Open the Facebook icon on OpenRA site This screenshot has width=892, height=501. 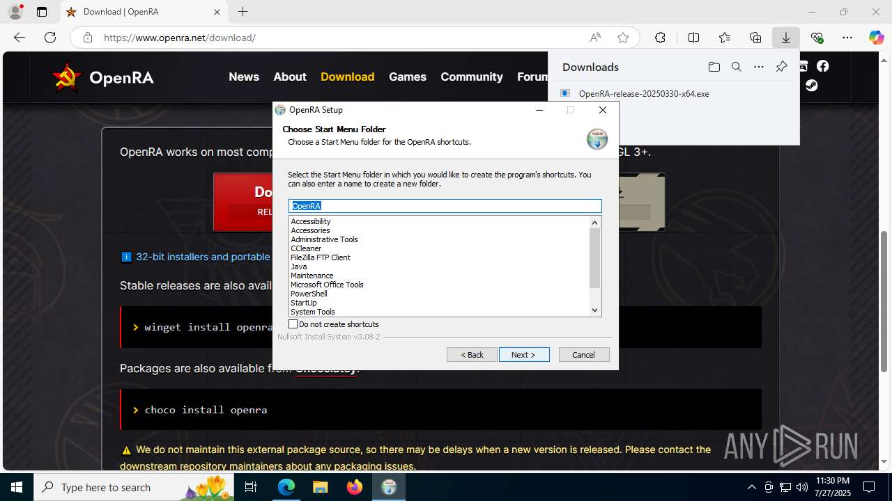822,66
